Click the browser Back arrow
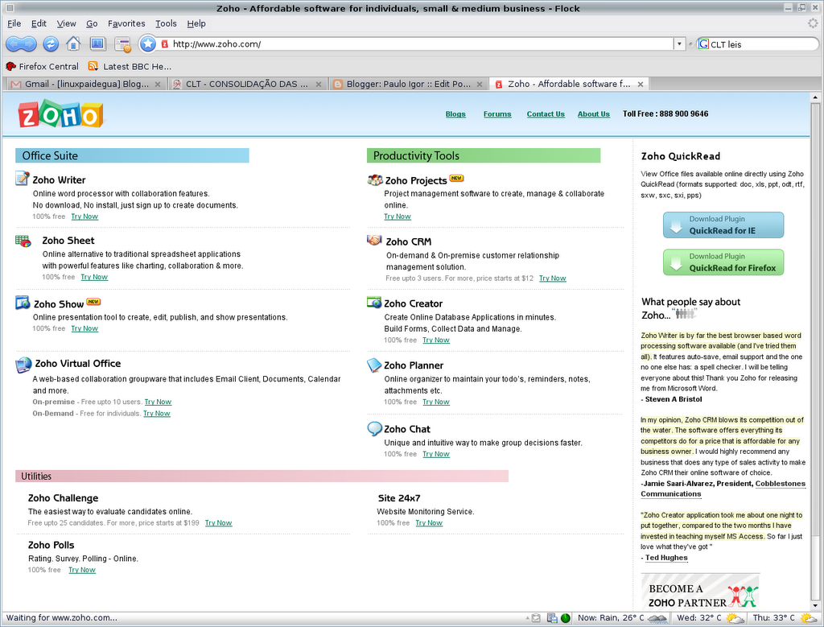 [14, 44]
